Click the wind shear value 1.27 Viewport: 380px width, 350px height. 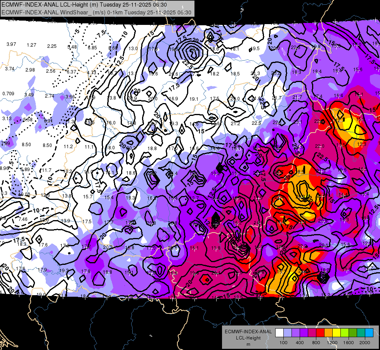(31, 45)
